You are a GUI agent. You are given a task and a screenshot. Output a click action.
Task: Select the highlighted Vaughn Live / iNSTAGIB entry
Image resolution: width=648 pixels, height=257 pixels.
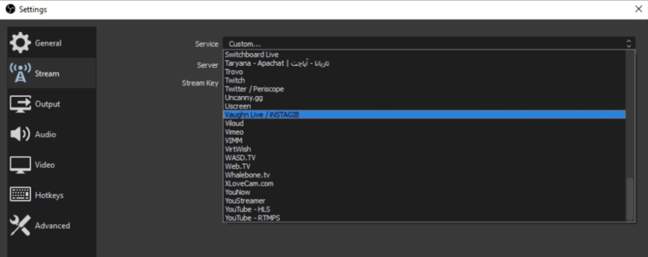262,114
